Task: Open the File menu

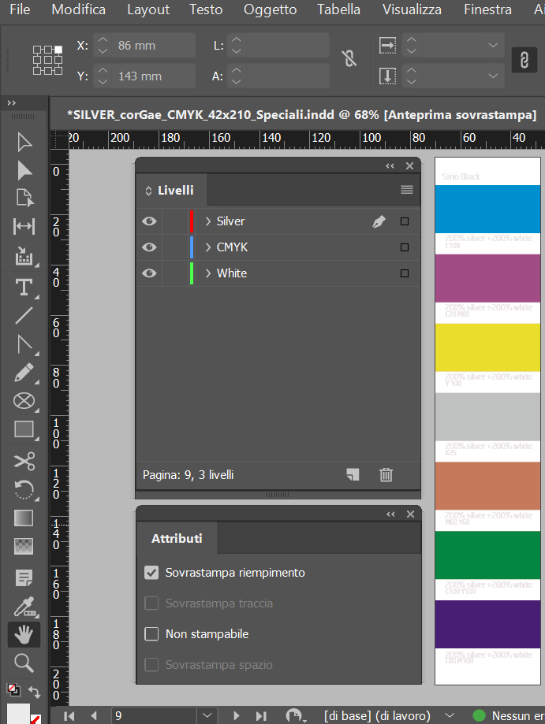Action: (x=20, y=9)
